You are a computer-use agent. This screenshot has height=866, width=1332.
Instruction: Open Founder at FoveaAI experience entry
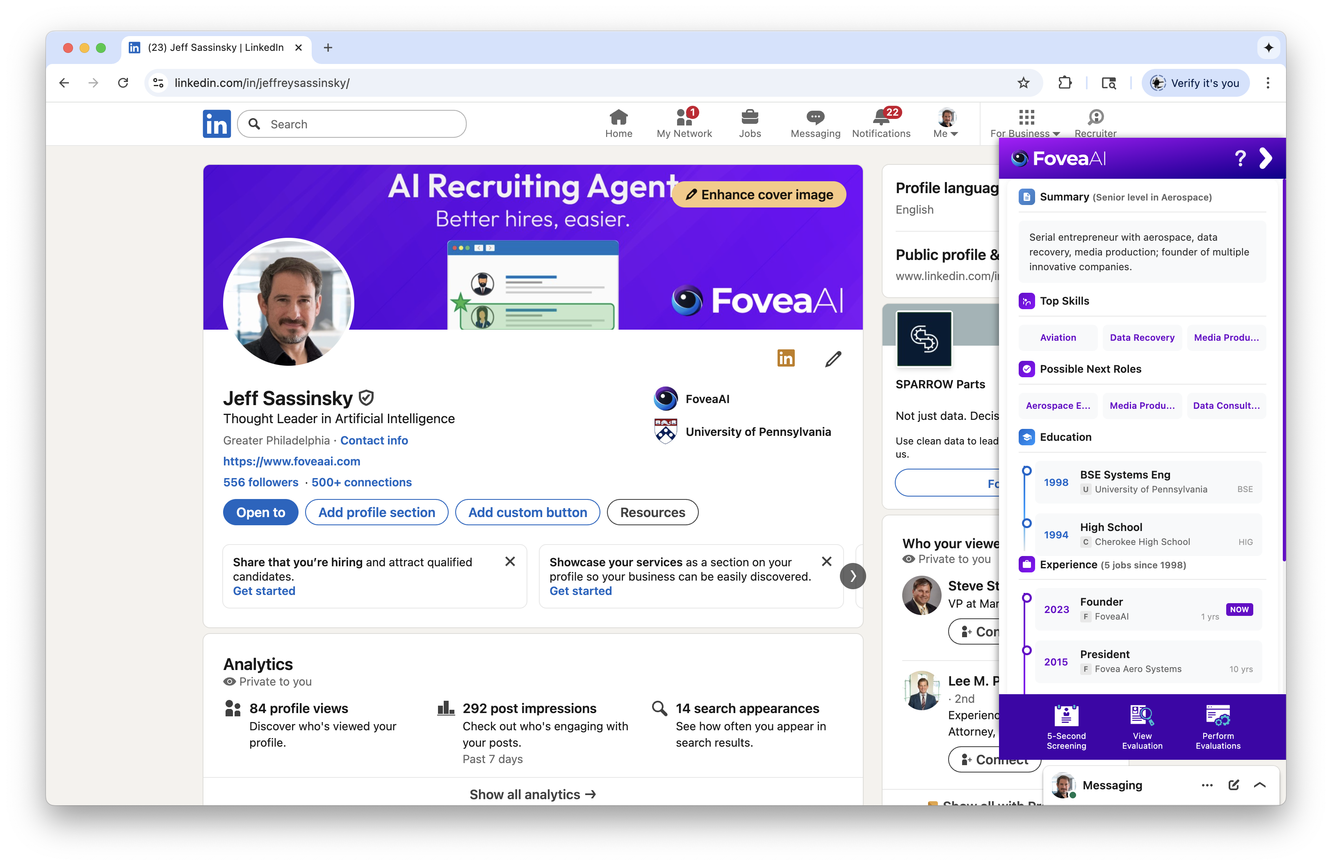click(1147, 608)
